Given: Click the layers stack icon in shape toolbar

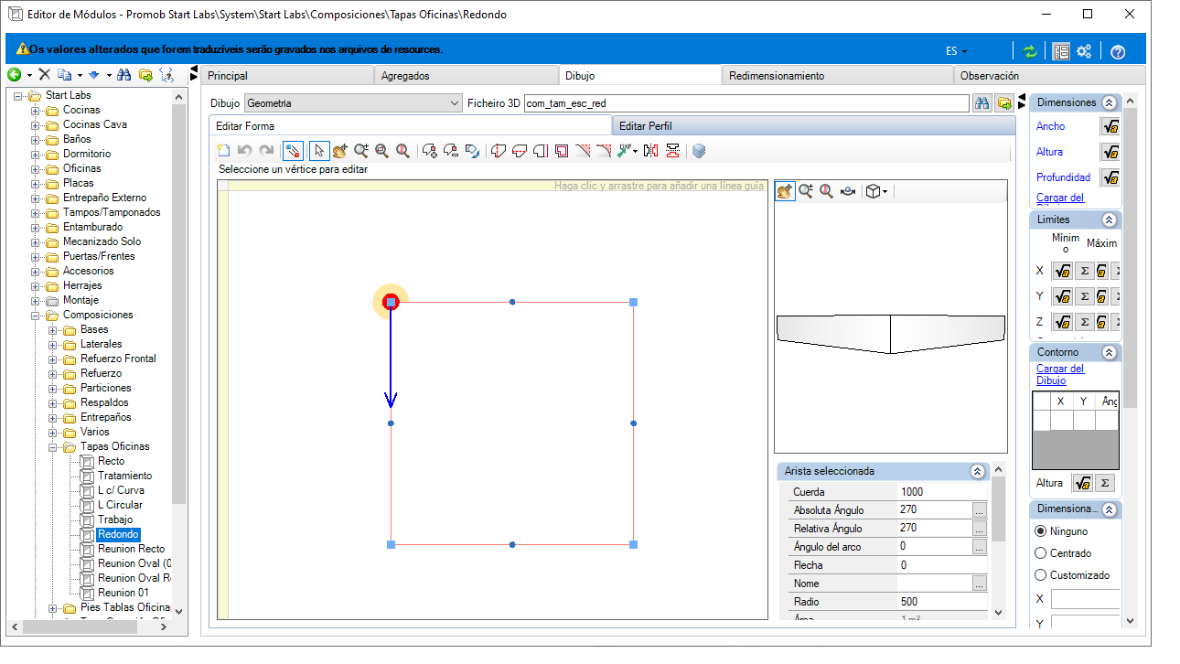Looking at the screenshot, I should pyautogui.click(x=699, y=151).
